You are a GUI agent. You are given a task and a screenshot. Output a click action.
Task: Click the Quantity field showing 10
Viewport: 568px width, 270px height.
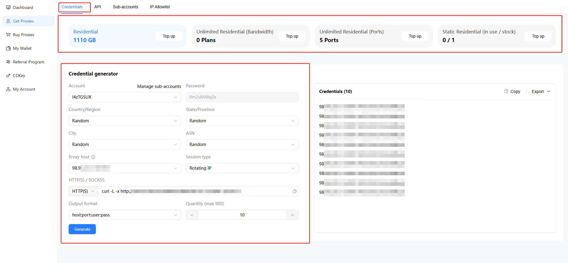pos(242,215)
